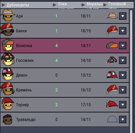Open Девон's hat selection dropdown
The image size is (135, 133).
point(123,75)
